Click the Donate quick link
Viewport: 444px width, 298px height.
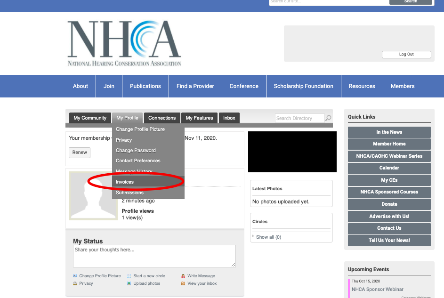[389, 204]
